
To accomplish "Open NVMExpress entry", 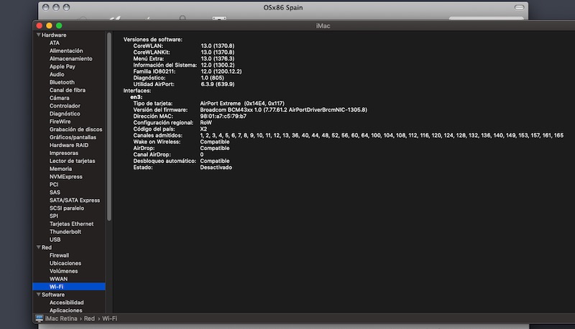I will [66, 177].
